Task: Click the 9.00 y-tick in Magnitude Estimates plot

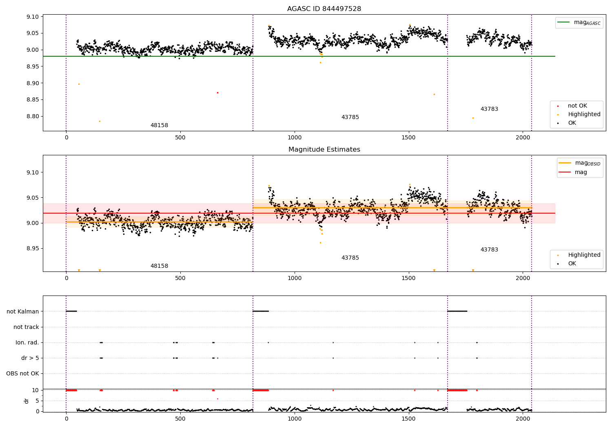Action: click(33, 223)
